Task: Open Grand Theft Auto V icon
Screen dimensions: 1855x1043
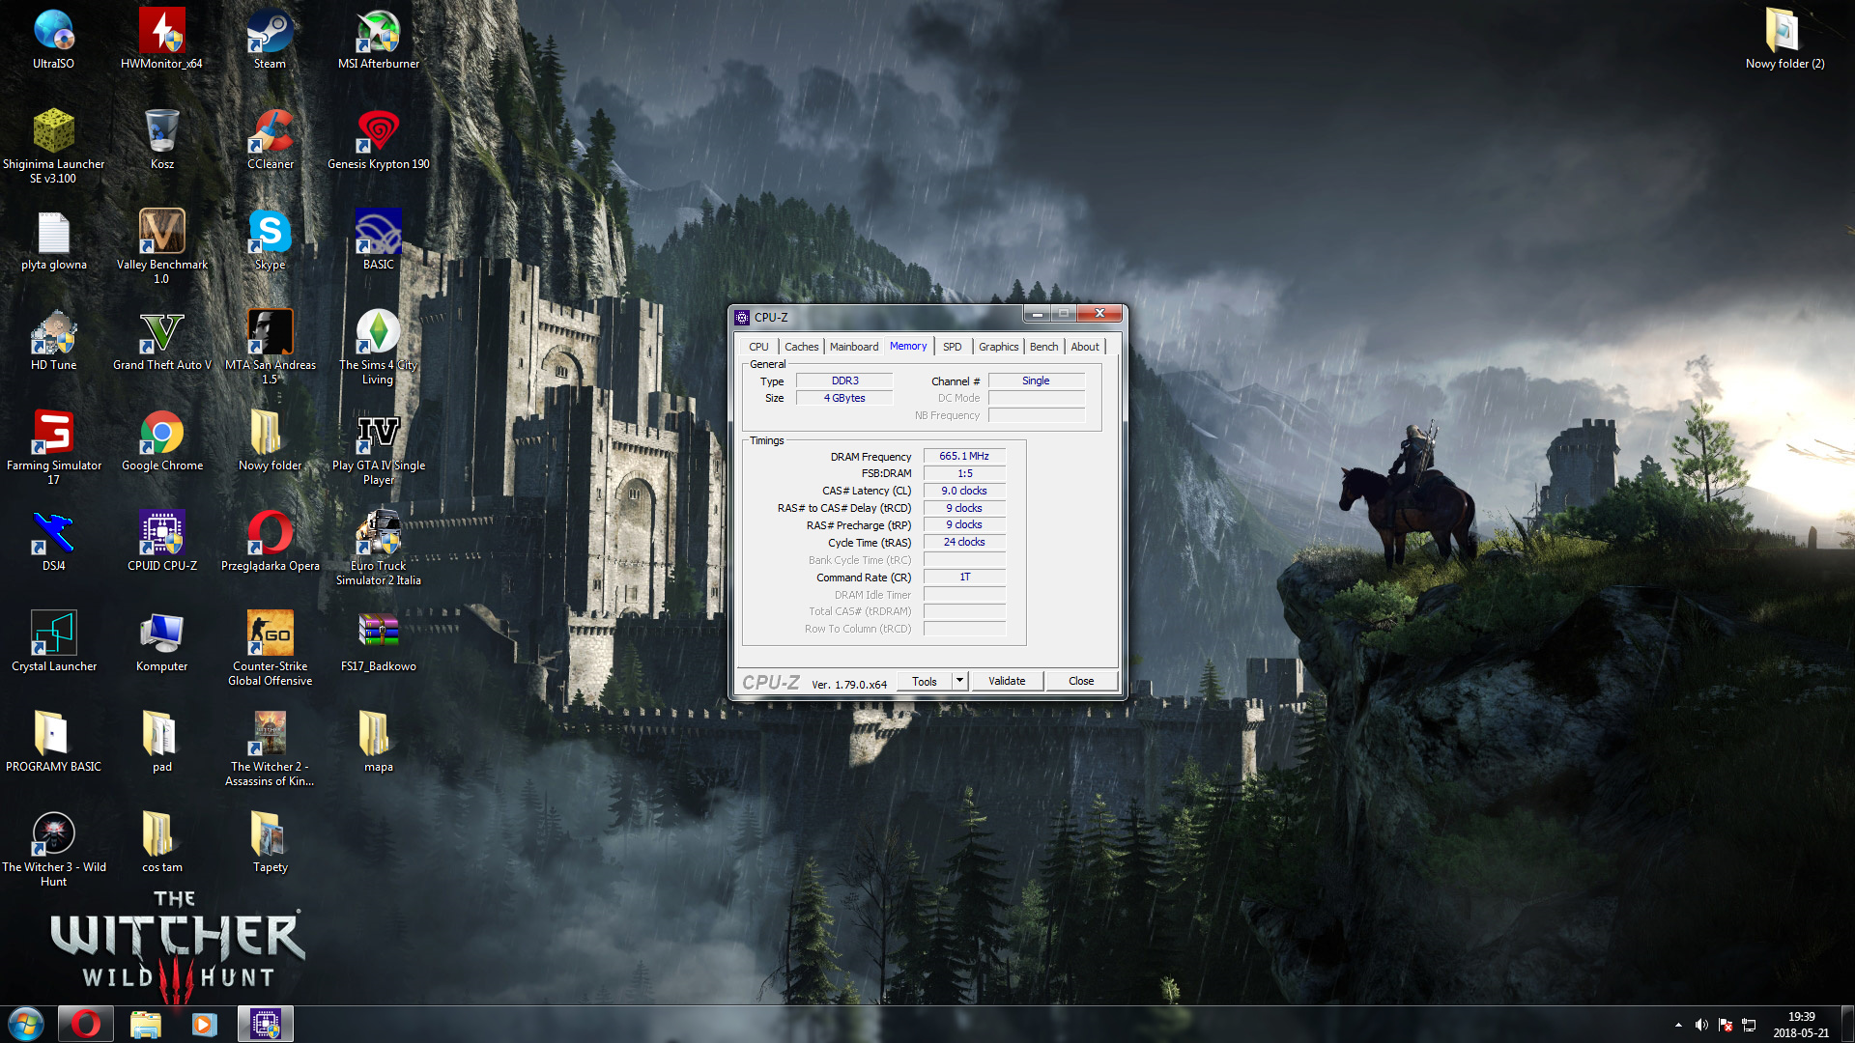Action: coord(161,341)
